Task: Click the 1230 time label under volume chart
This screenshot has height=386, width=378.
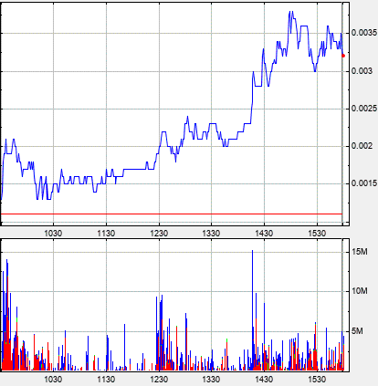Action: tap(159, 380)
